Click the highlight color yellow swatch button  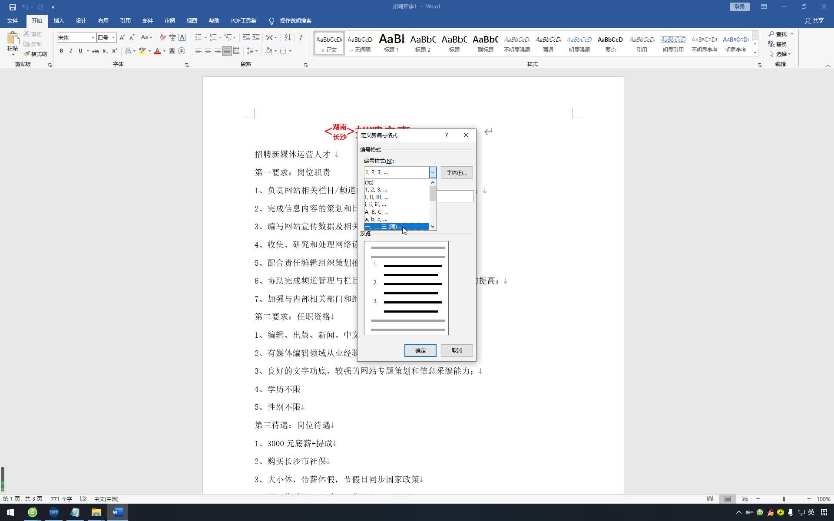click(x=142, y=51)
